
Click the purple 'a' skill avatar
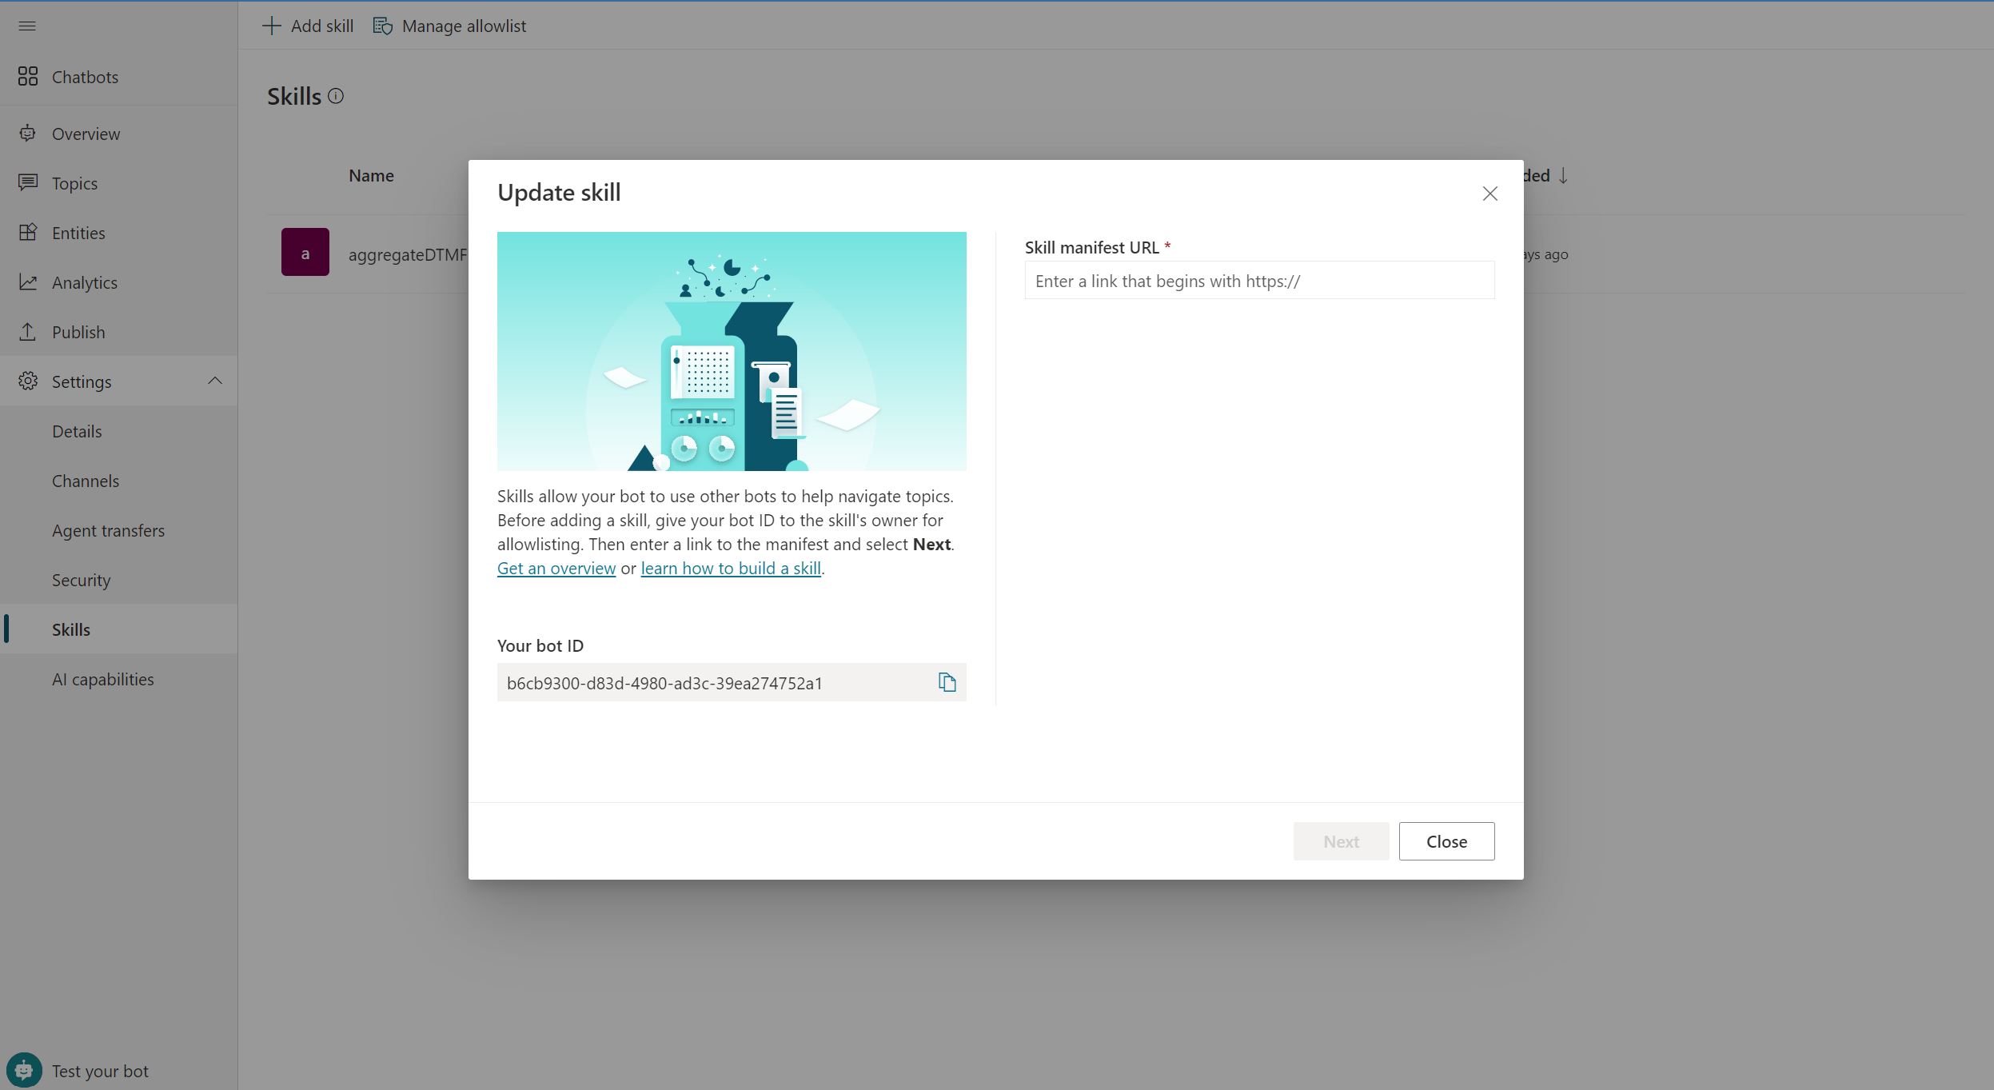[x=305, y=252]
